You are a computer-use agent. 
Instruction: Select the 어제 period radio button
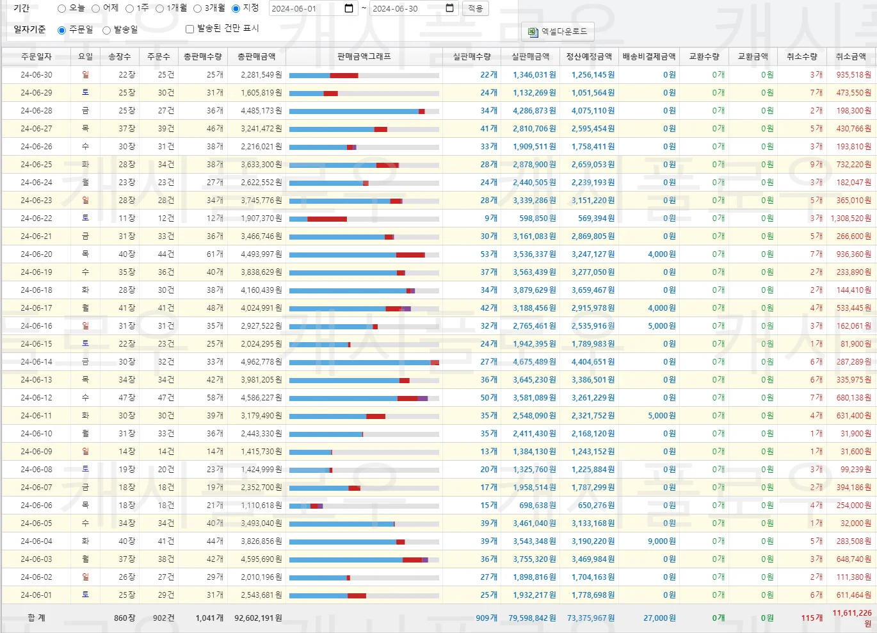pyautogui.click(x=95, y=9)
